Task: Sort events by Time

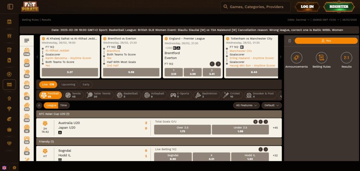Action: [63, 105]
